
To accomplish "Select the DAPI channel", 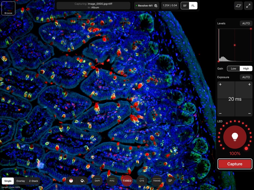I will tap(97, 181).
